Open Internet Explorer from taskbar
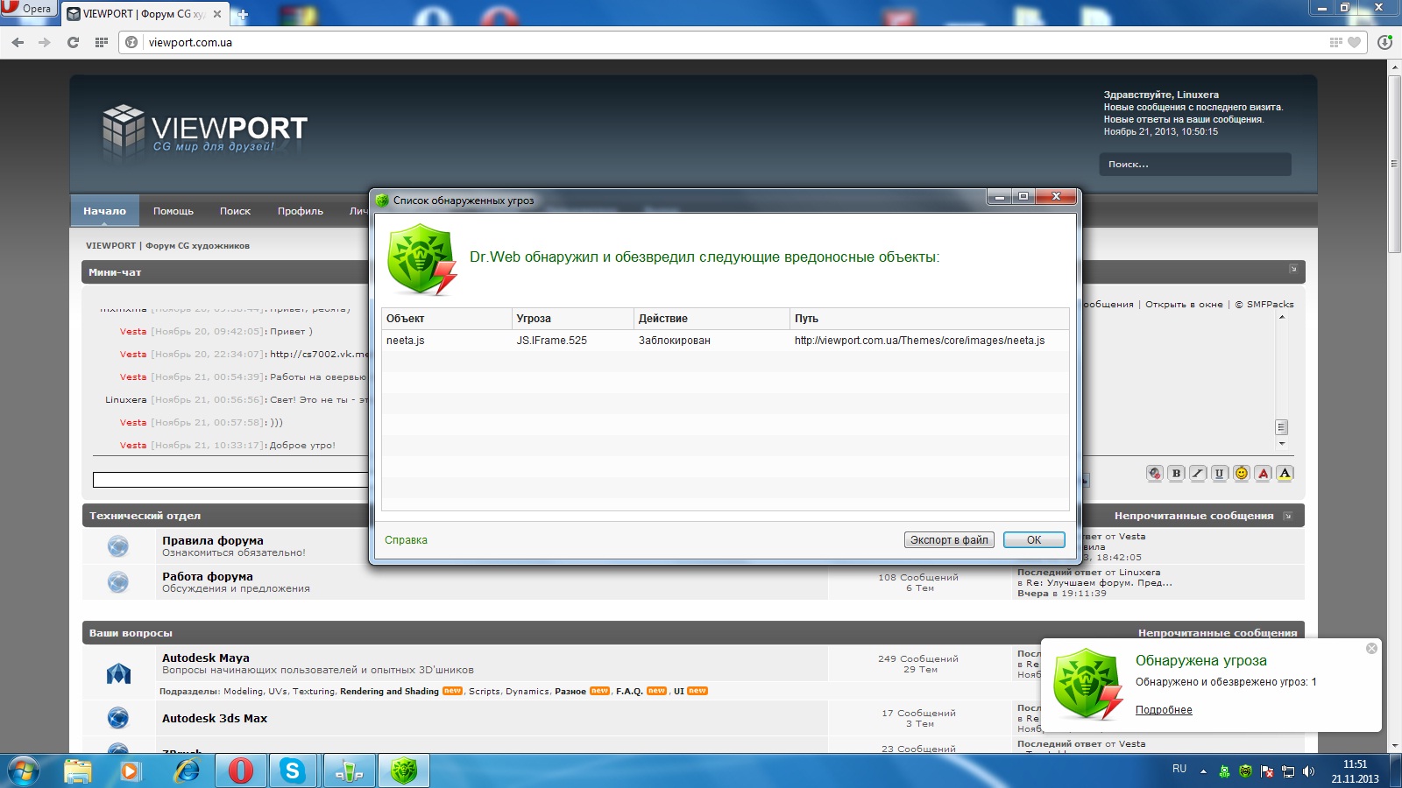Image resolution: width=1402 pixels, height=788 pixels. (x=186, y=771)
